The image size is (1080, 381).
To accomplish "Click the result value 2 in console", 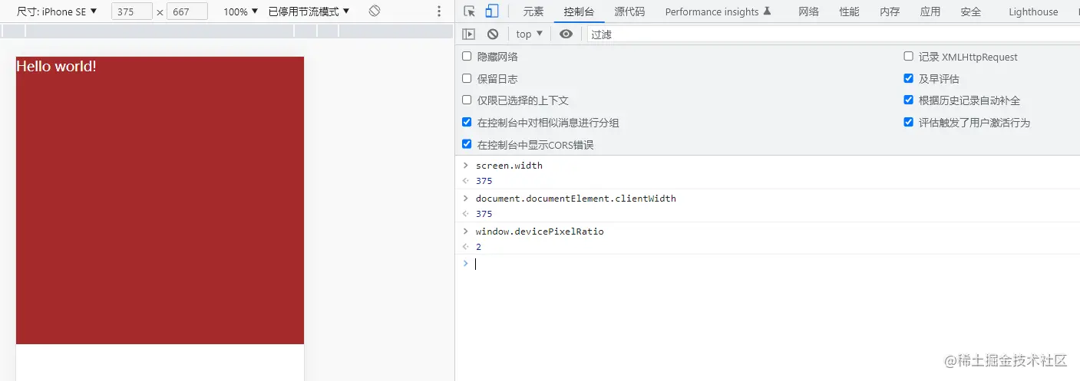I will coord(478,247).
